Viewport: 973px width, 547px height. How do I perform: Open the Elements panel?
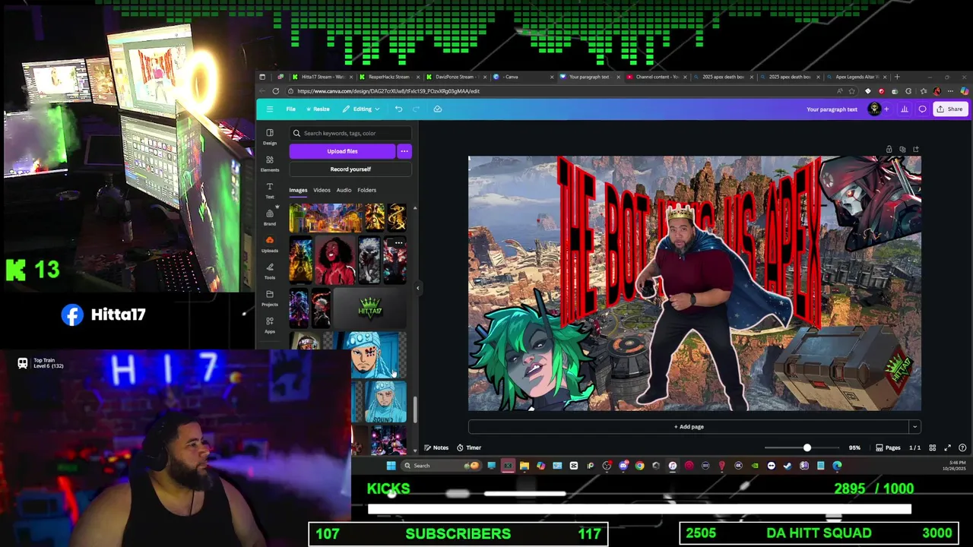point(270,164)
